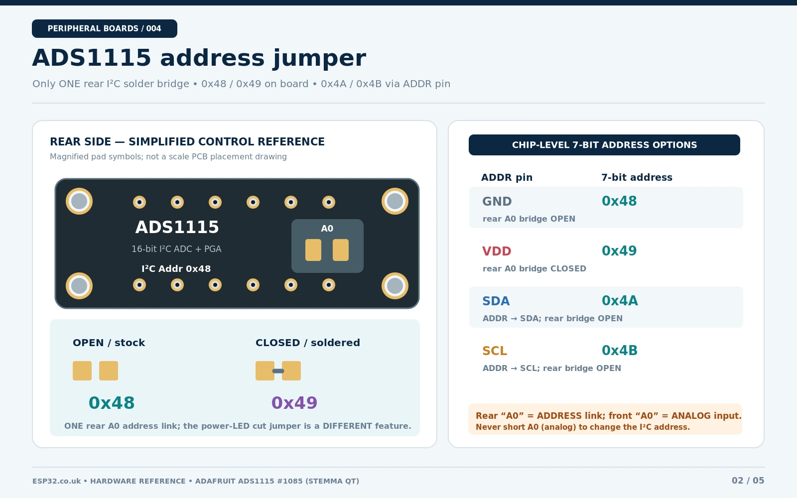Image resolution: width=797 pixels, height=498 pixels.
Task: Click the purple 0x49 under CLOSED / soldered
Action: pyautogui.click(x=294, y=403)
